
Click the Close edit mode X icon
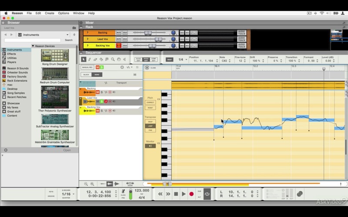coord(147,68)
